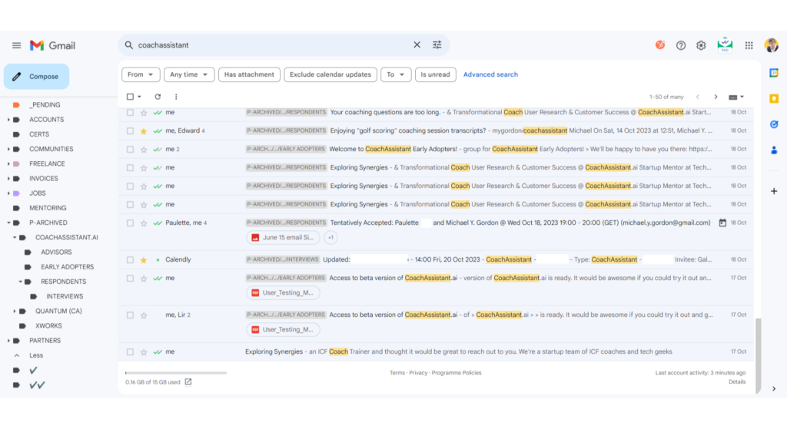Open the MENTORING label
Screen dimensions: 787x442
[x=48, y=208]
